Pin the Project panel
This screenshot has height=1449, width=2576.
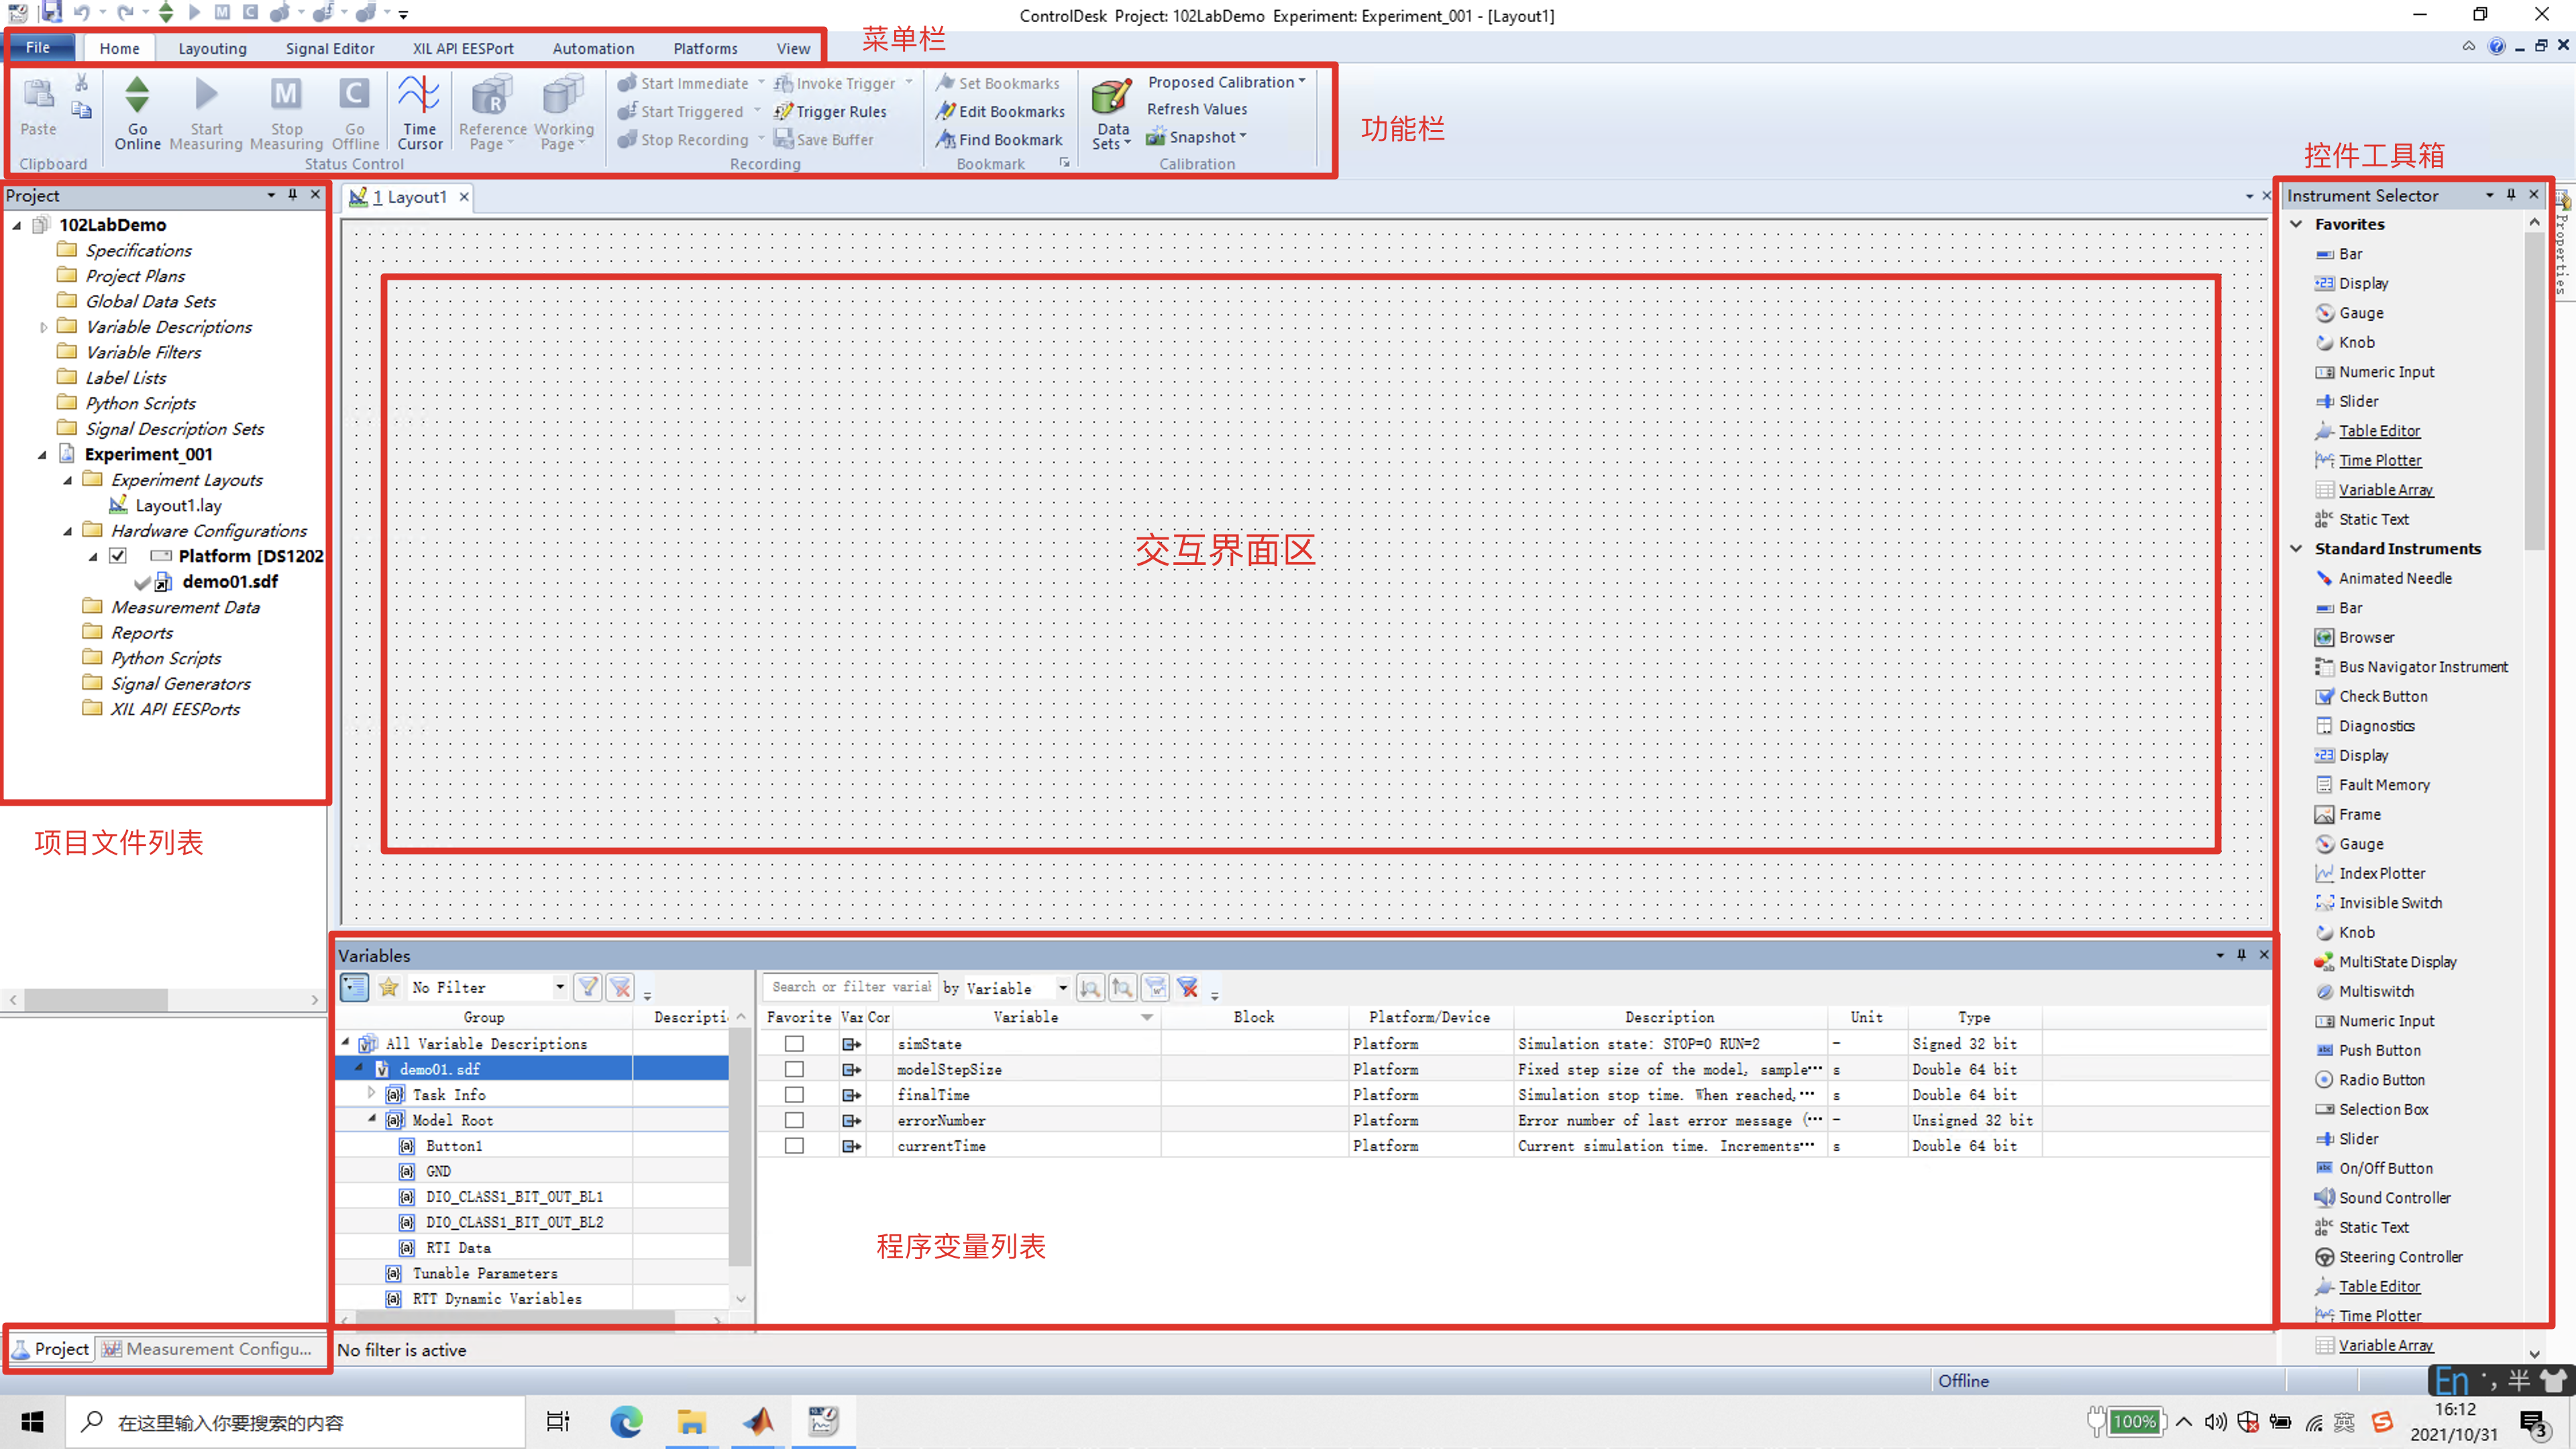tap(292, 195)
